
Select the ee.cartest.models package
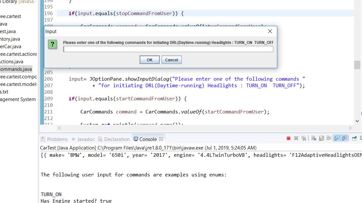tap(18, 84)
